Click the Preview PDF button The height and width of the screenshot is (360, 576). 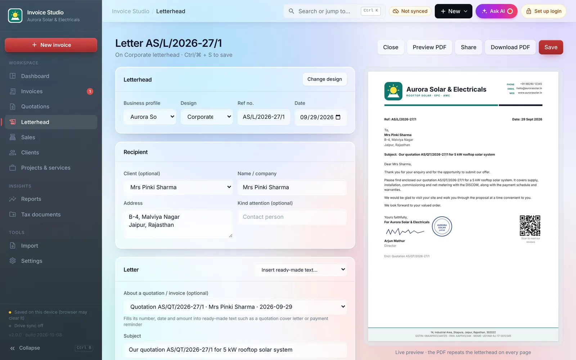(x=429, y=47)
